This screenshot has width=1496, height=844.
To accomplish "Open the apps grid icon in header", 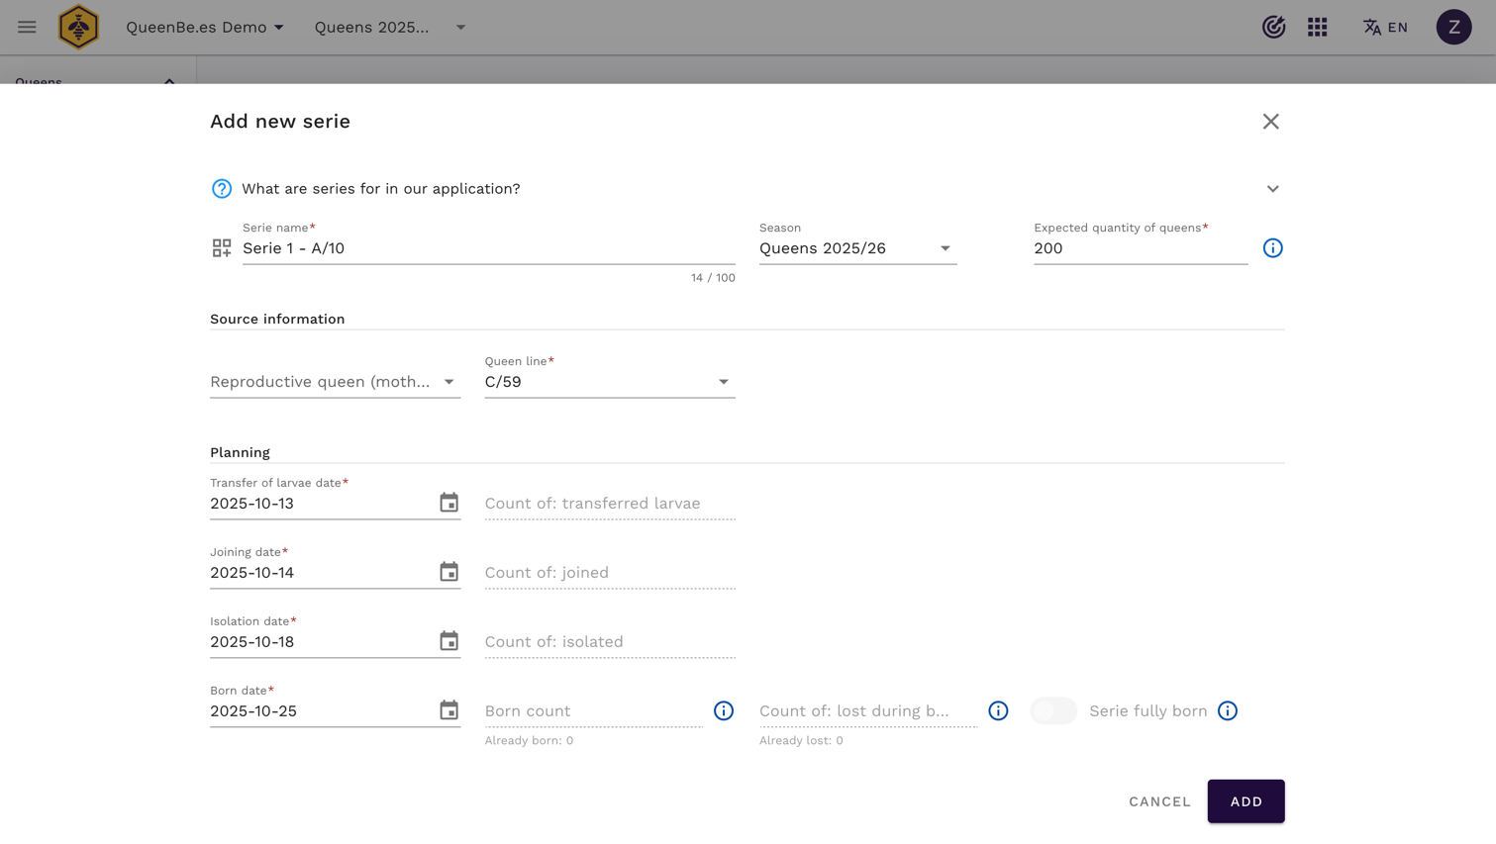I will point(1317,27).
